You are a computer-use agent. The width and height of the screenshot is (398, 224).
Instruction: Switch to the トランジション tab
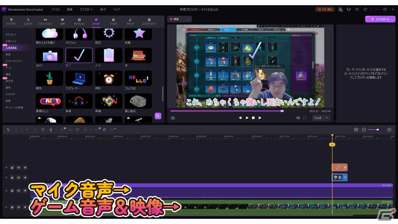(x=45, y=22)
